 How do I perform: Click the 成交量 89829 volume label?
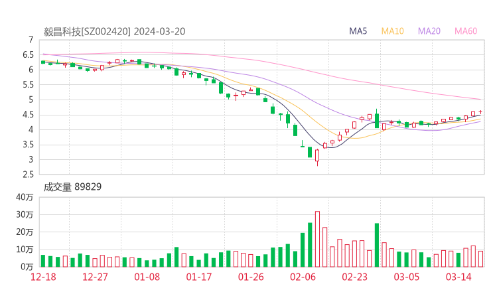(72, 187)
